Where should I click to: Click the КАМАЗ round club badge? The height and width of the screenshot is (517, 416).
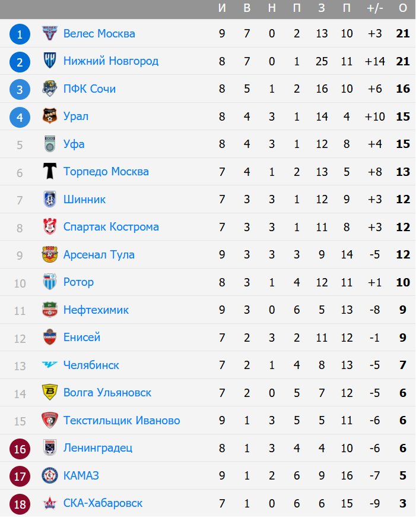point(50,475)
